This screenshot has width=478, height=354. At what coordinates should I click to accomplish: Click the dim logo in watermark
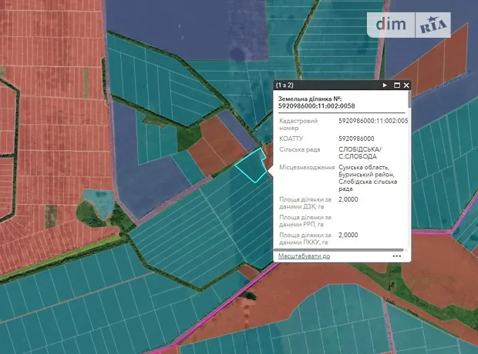(x=392, y=25)
